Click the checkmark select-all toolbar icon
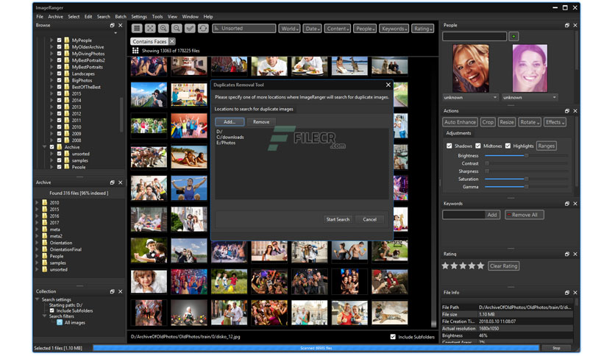Screen dimensions: 615x356 190,28
